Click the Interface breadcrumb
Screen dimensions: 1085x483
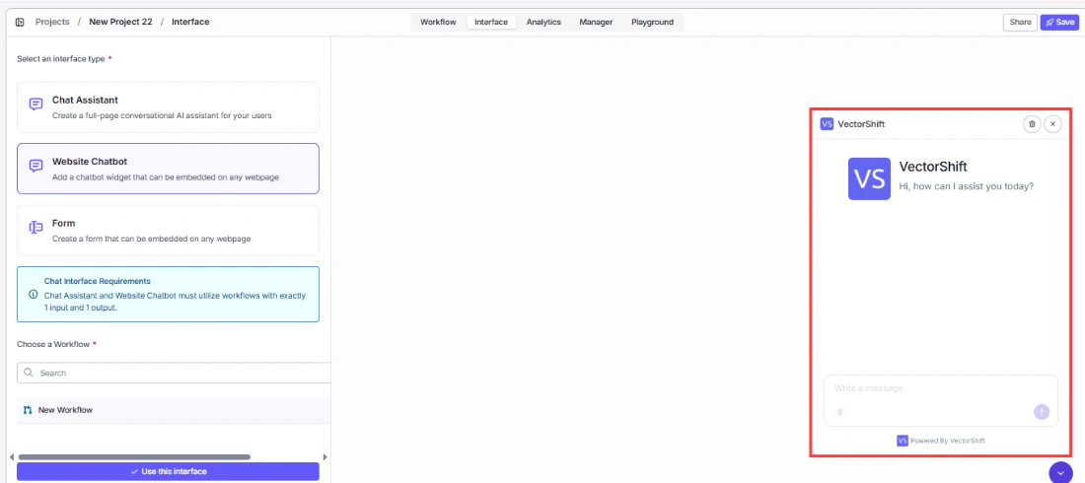pos(190,22)
